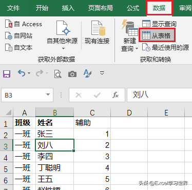Click 显示查询 button
This screenshot has width=192, height=190.
[159, 24]
